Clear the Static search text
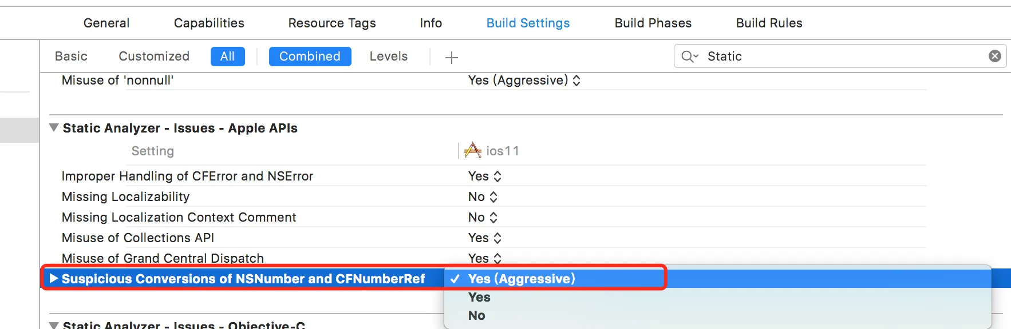The height and width of the screenshot is (329, 1011). point(995,56)
